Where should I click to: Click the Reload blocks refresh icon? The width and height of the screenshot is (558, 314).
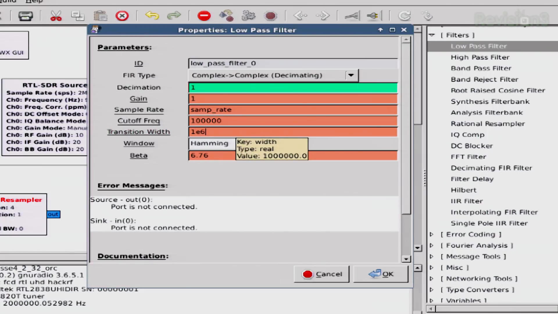(405, 16)
